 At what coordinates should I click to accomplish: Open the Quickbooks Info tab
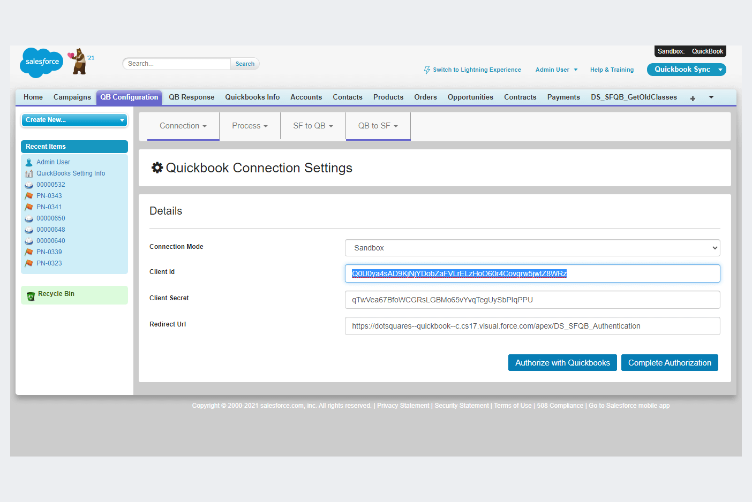point(252,97)
